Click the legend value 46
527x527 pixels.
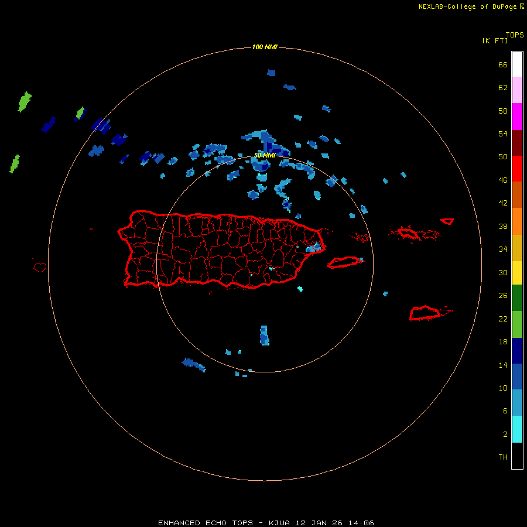click(x=503, y=180)
